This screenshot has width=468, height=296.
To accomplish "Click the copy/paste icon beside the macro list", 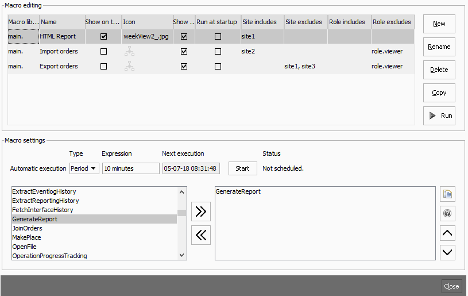I will pyautogui.click(x=447, y=194).
